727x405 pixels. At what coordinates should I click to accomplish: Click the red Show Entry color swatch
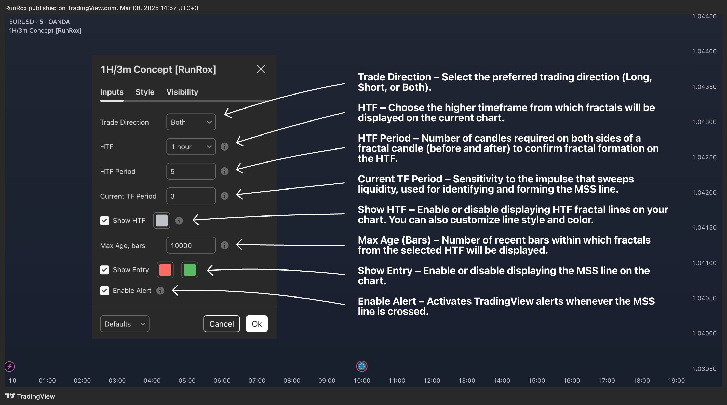165,270
